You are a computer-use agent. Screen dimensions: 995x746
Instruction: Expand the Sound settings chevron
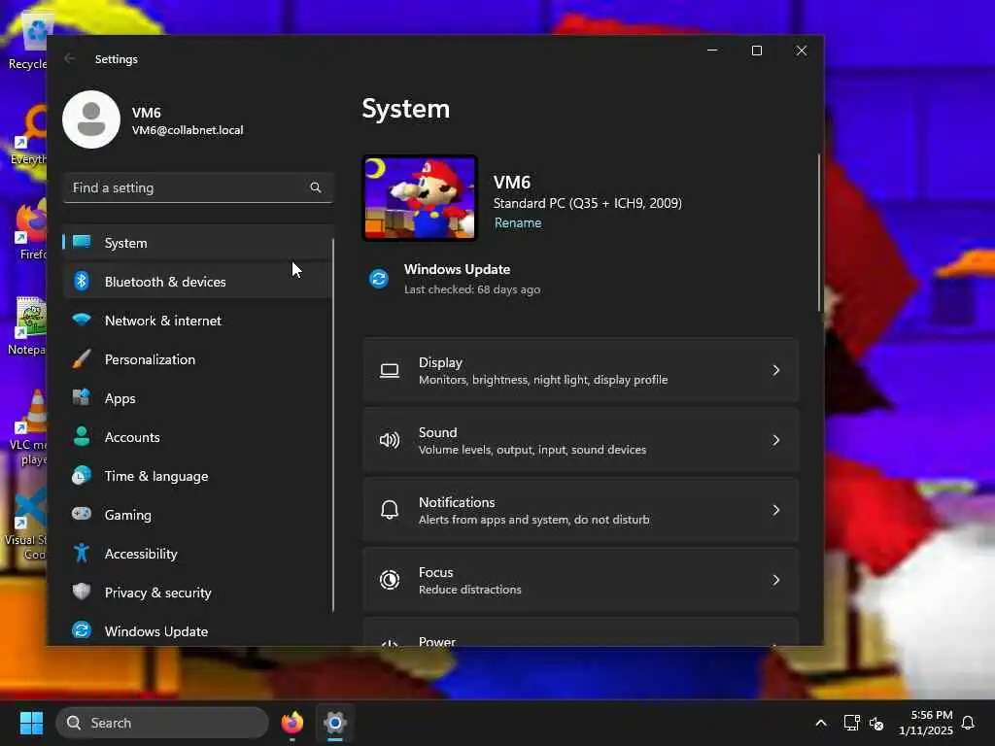click(775, 440)
